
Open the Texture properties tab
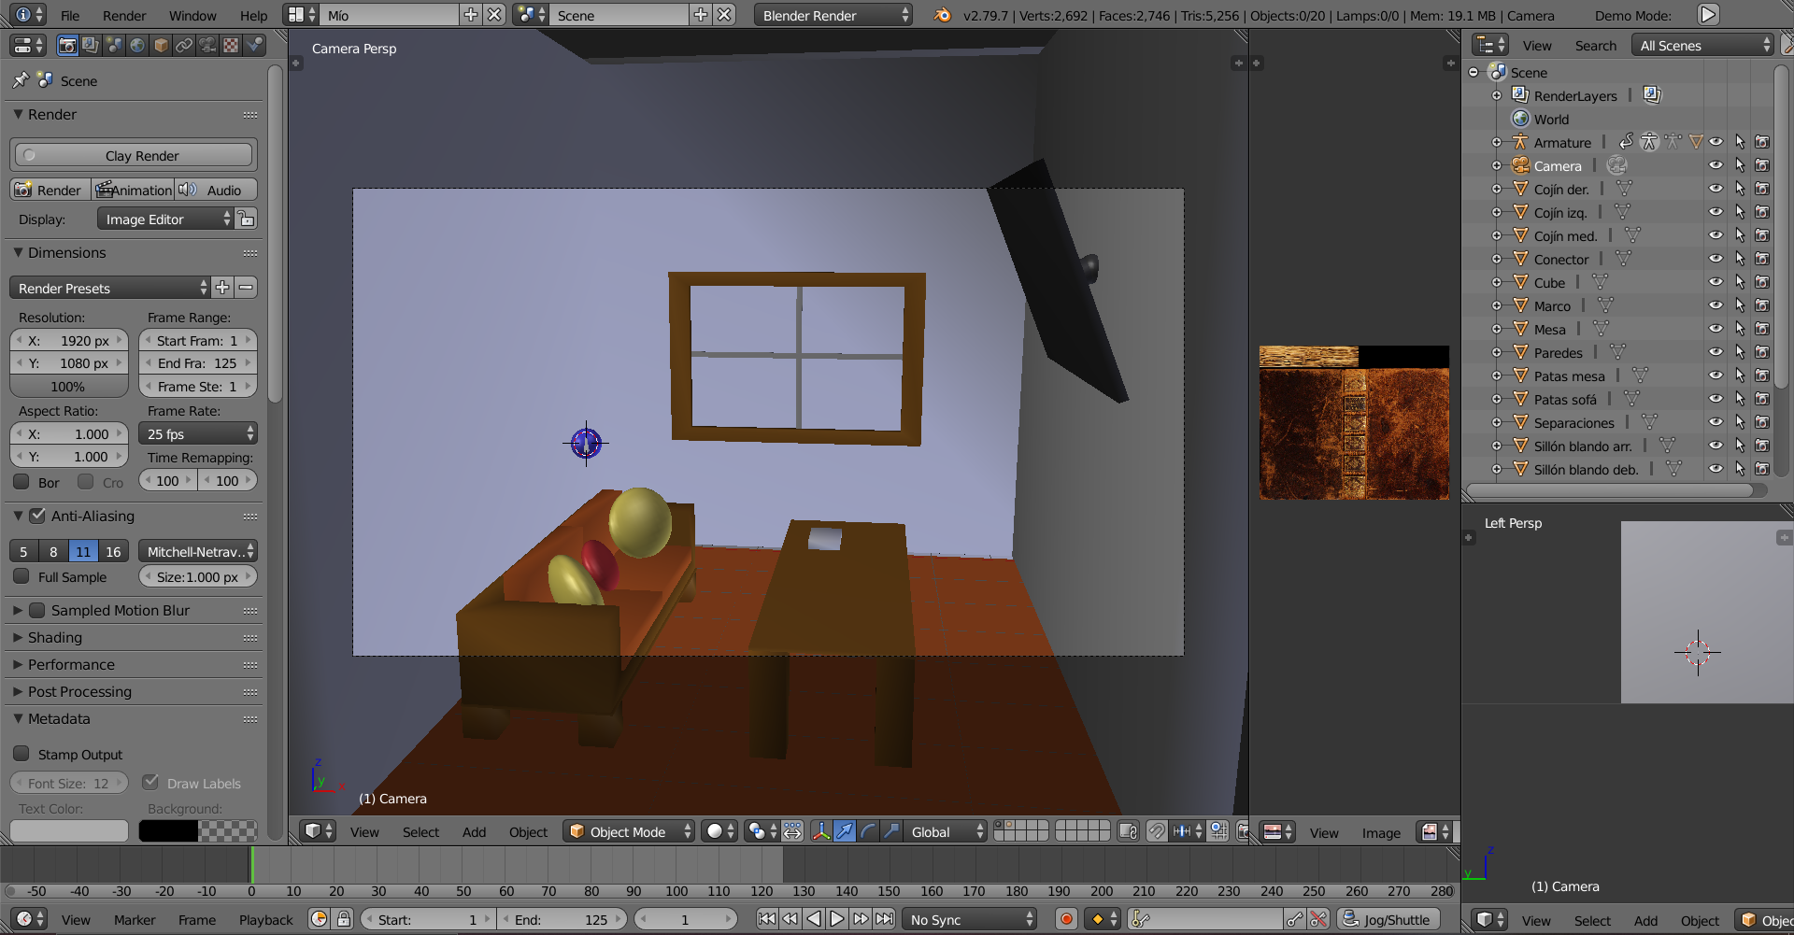tap(231, 45)
